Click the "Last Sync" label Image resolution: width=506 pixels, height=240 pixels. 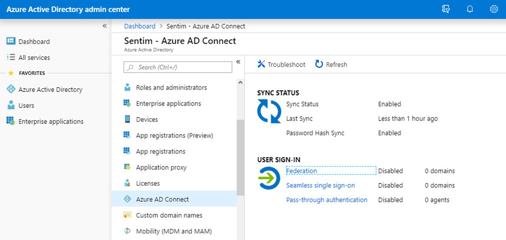[x=299, y=119]
